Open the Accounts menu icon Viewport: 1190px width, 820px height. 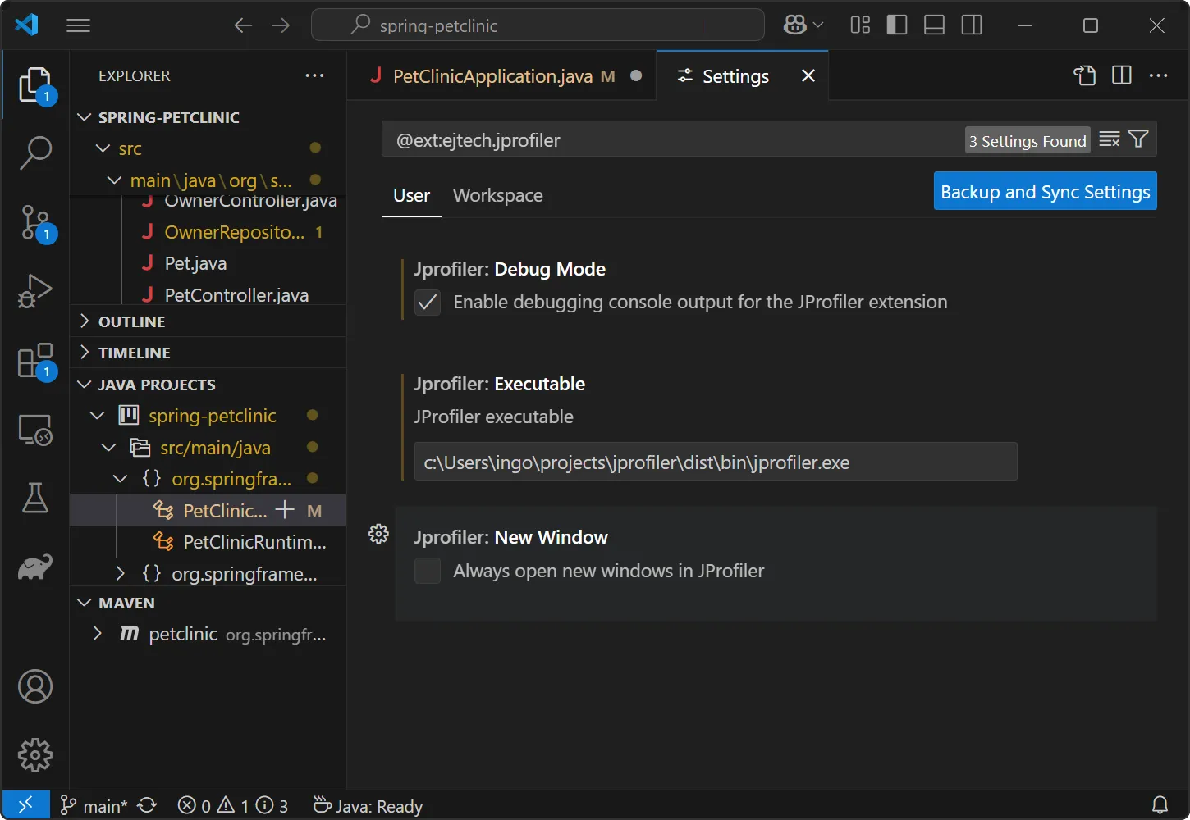(35, 686)
